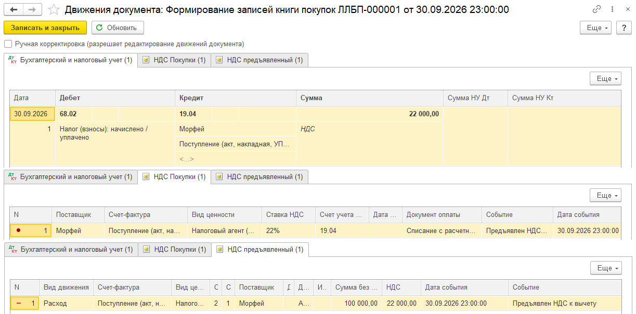This screenshot has height=314, width=636.
Task: Click the Вид движения column header
Action: pyautogui.click(x=66, y=287)
